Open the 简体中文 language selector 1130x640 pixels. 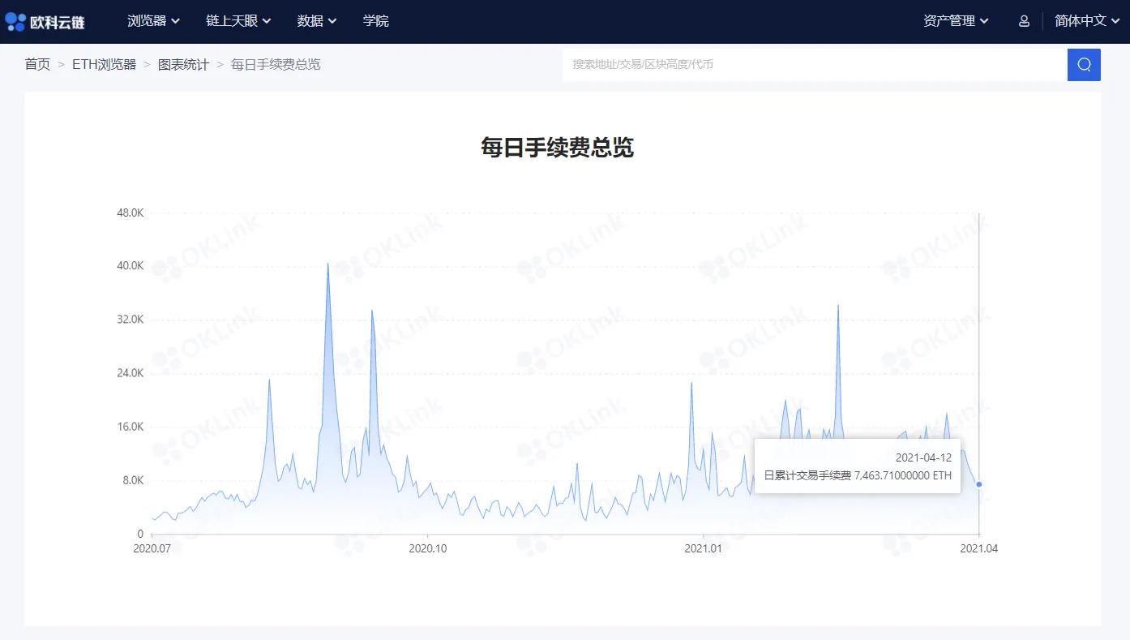click(1086, 21)
